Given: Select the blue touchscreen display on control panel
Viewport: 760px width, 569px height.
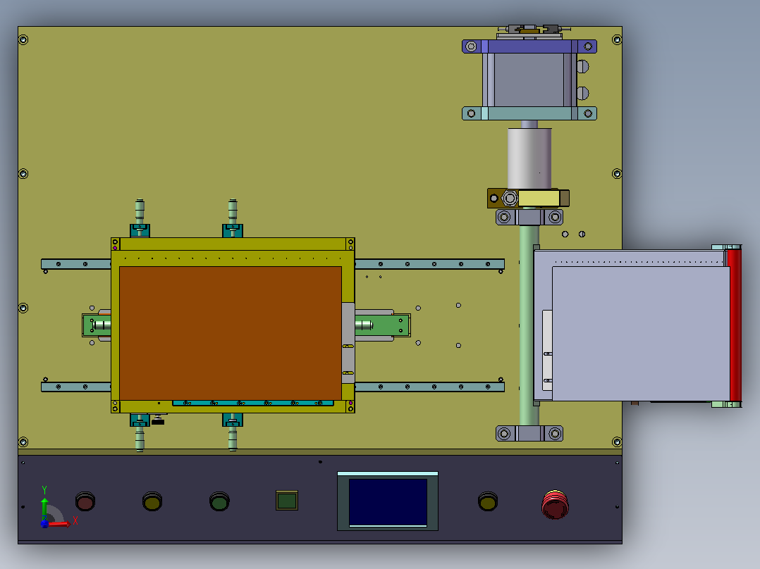Looking at the screenshot, I should 388,502.
